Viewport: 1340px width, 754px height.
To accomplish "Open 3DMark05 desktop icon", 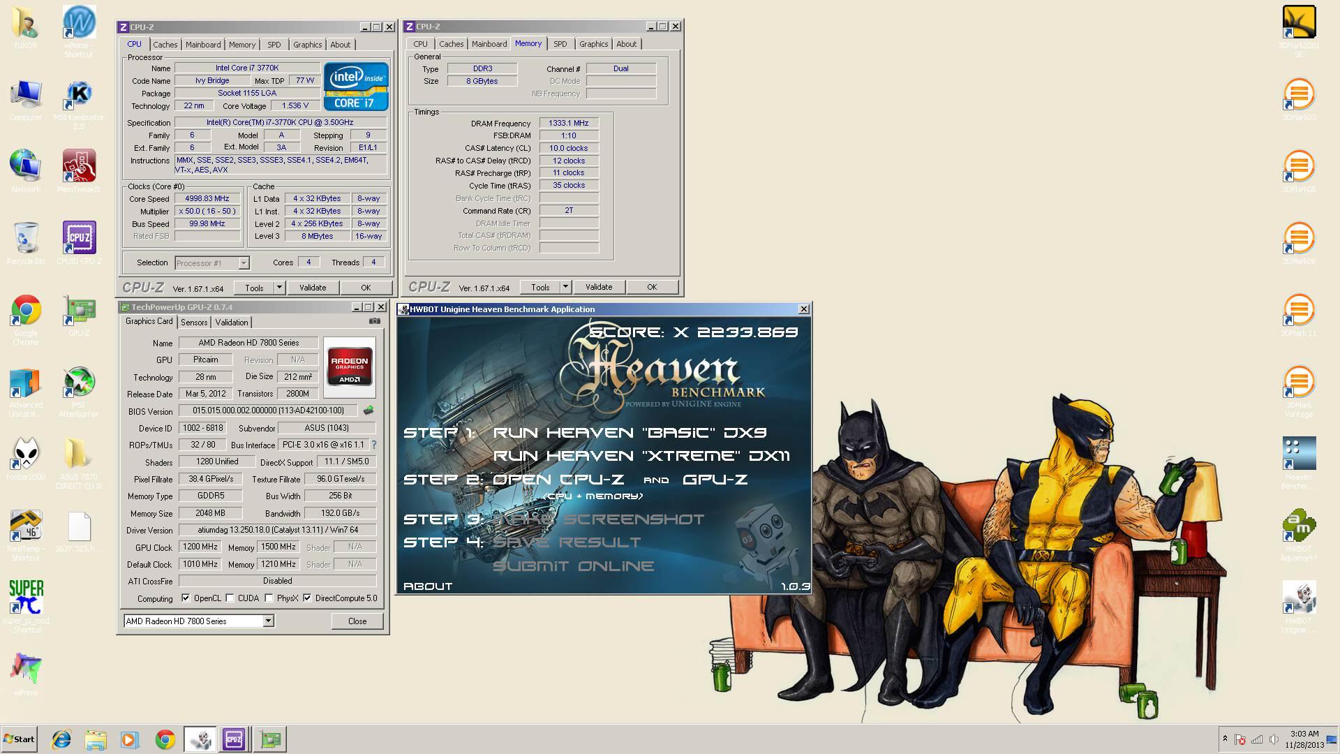I will coord(1299,171).
